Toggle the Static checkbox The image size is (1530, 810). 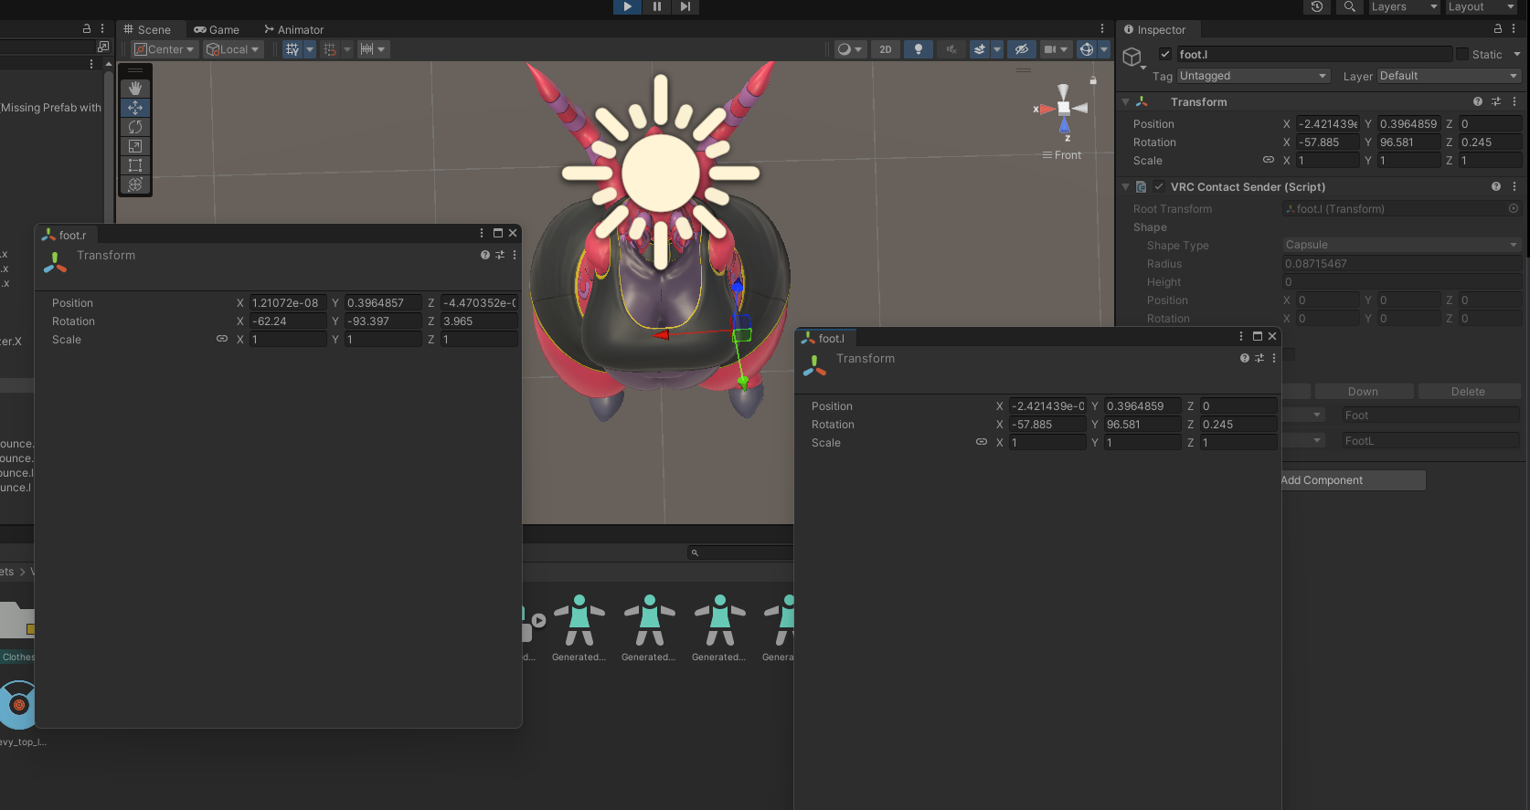click(1462, 54)
